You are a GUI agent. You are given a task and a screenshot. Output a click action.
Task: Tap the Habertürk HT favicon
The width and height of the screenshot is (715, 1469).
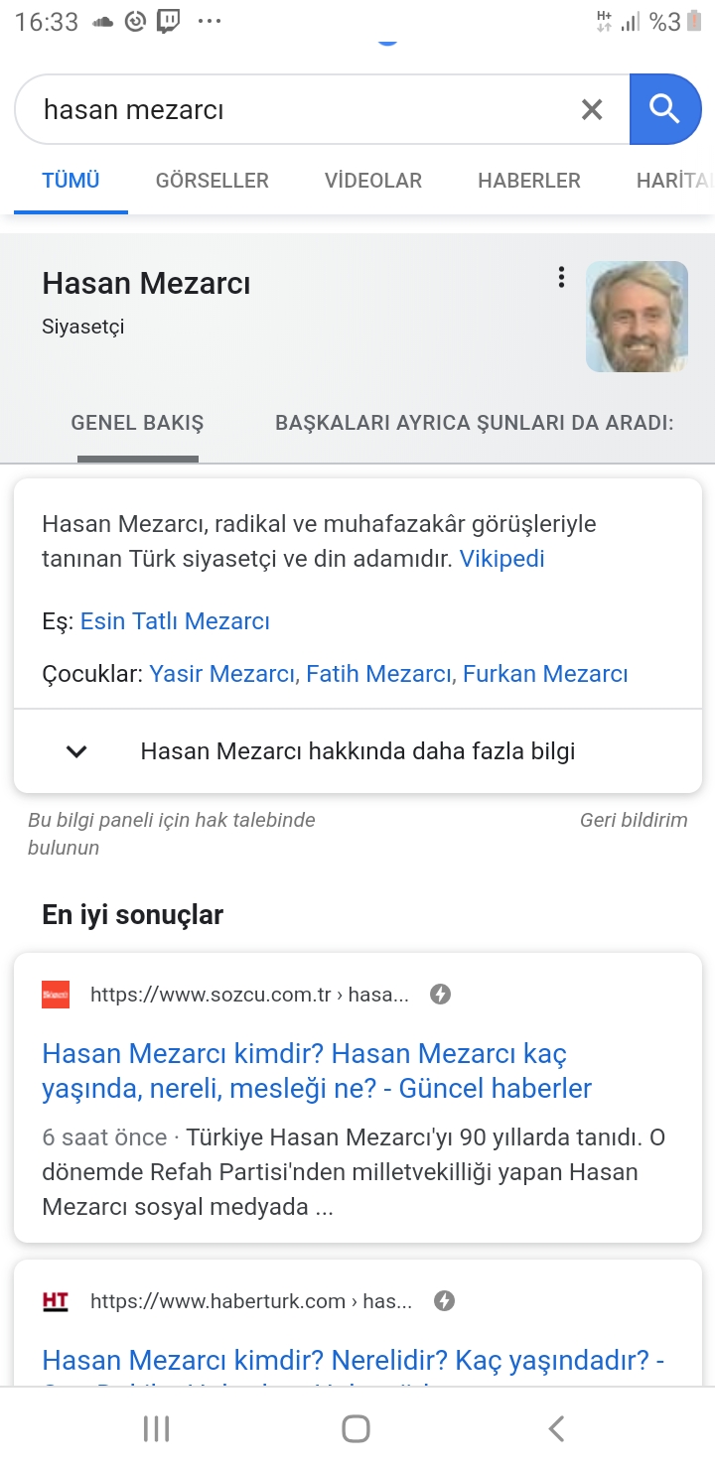coord(56,1301)
